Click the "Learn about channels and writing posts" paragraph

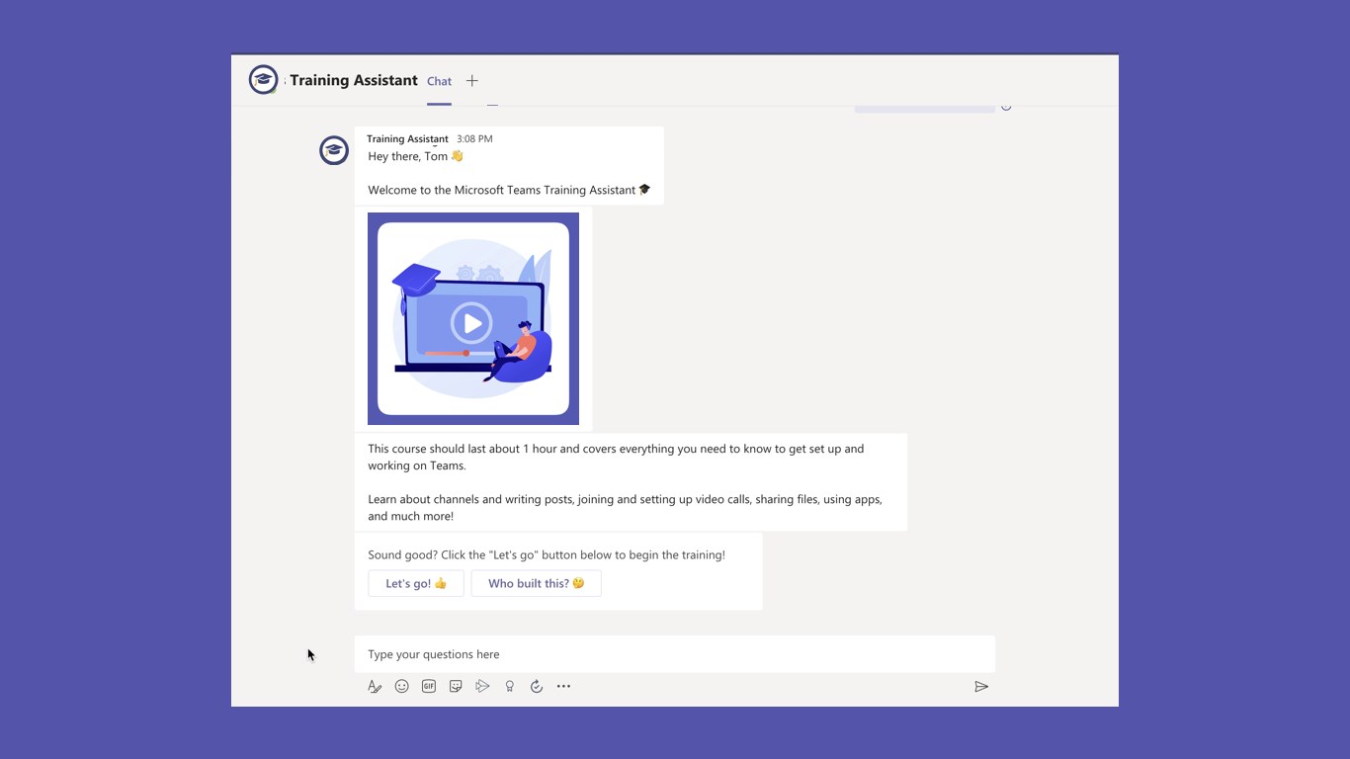(625, 507)
